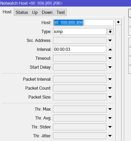Screen dimensions: 131x141
Task: Open the Type dropdown list
Action: coord(110,31)
